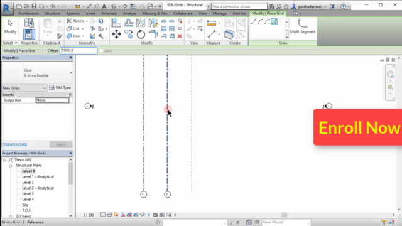
Task: Open the Structure ribbon tab
Action: pyautogui.click(x=52, y=13)
